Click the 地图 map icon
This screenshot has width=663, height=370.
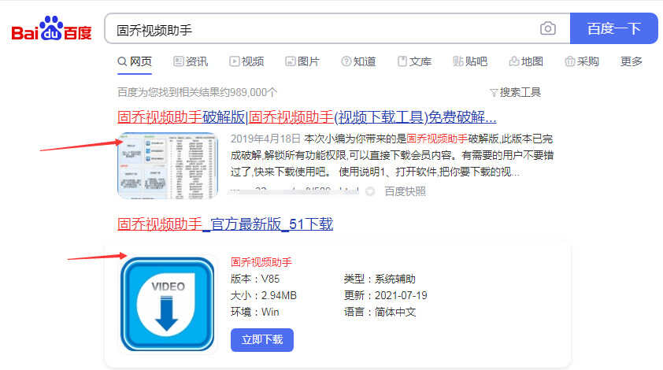[513, 61]
